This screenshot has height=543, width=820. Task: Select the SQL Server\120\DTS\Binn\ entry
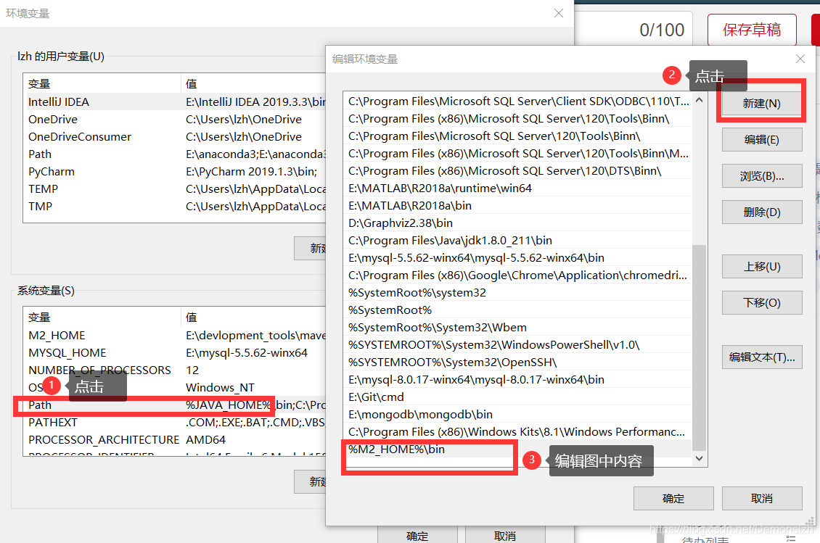click(x=517, y=170)
